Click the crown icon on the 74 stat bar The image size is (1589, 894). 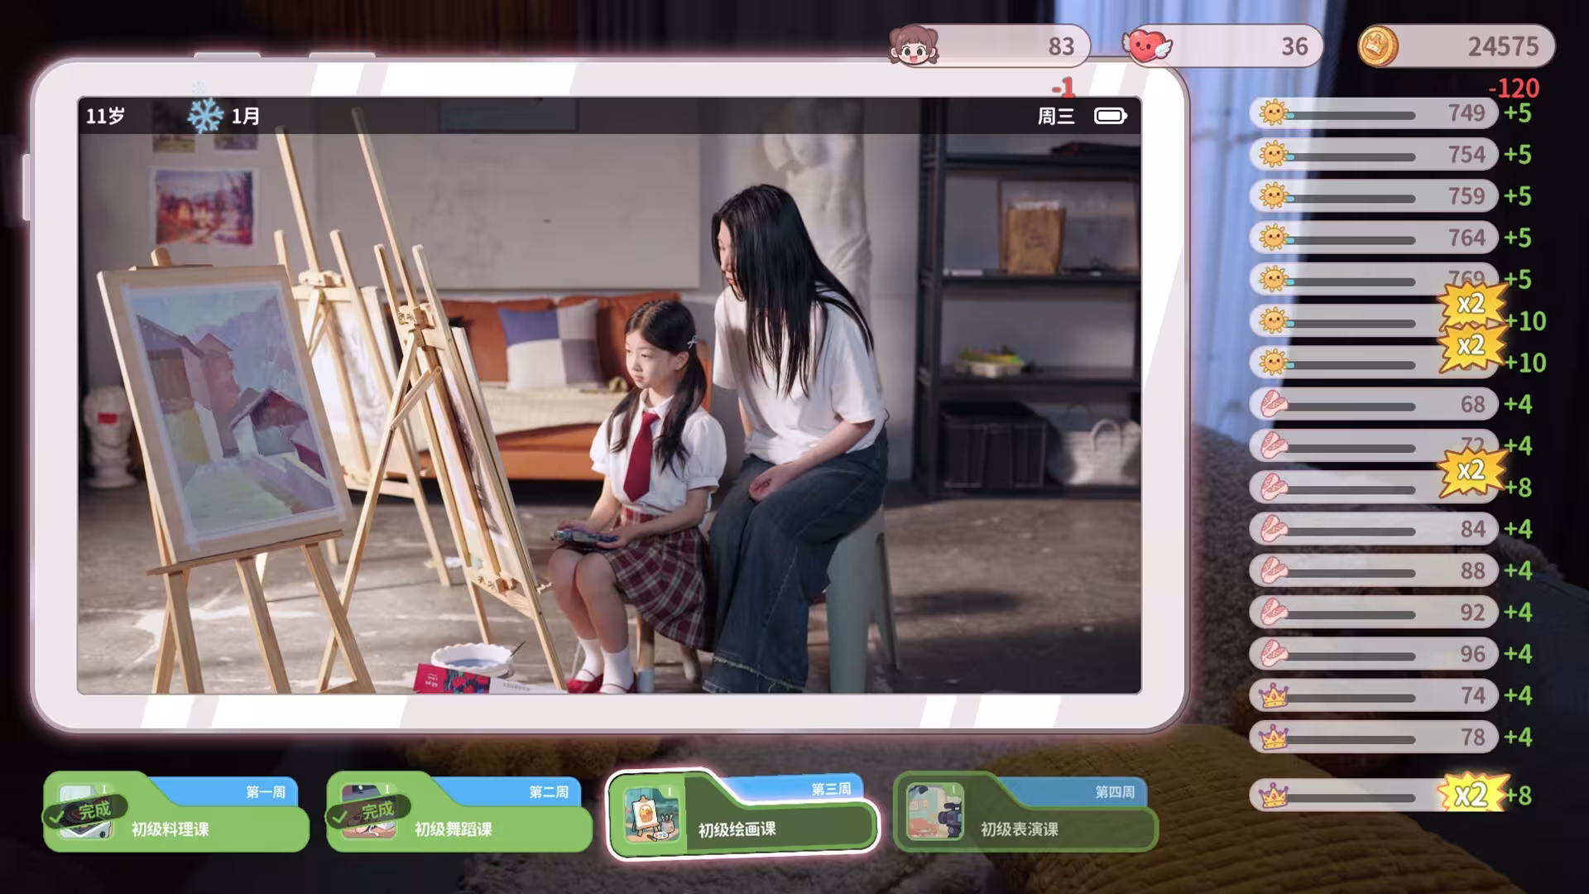pos(1273,695)
